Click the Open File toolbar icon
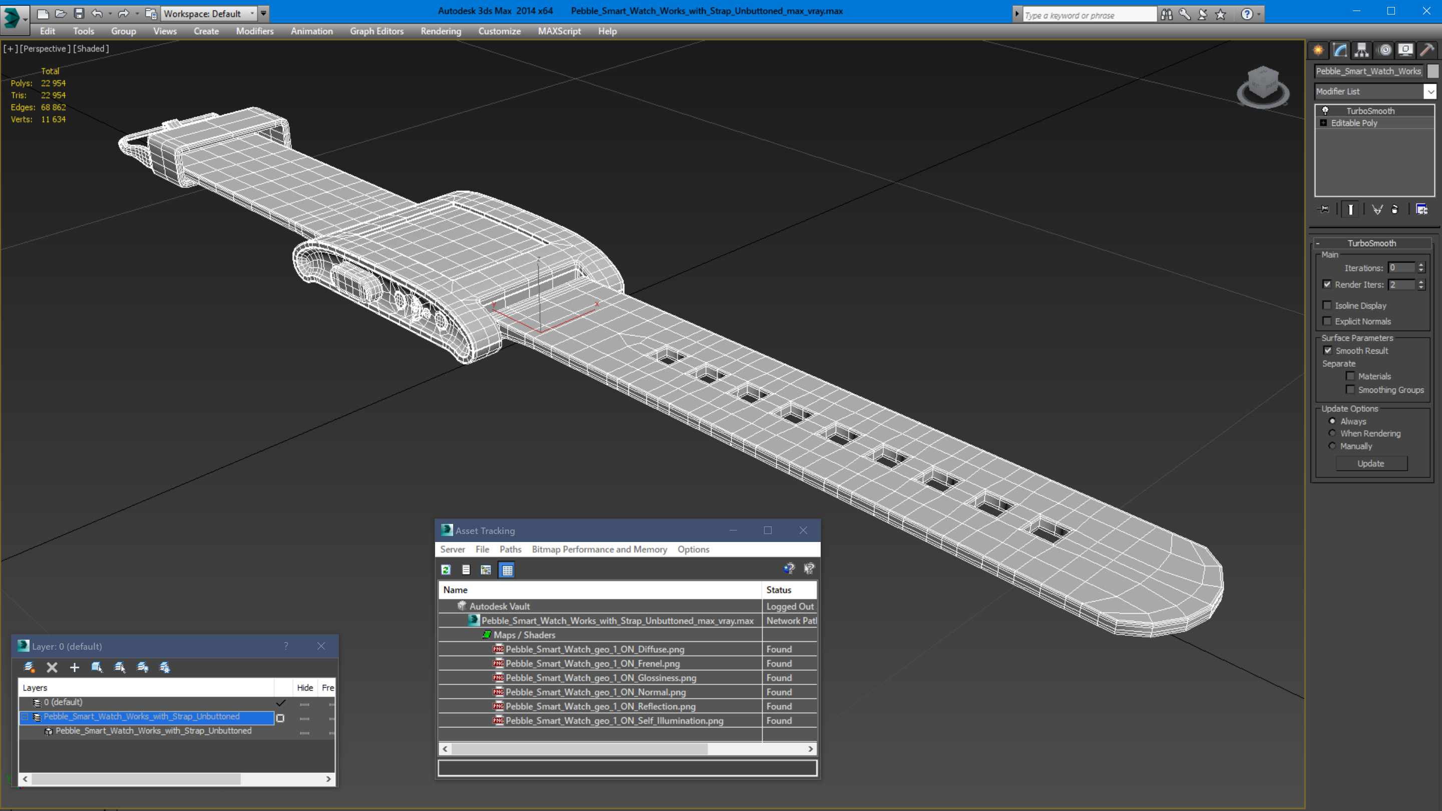 click(61, 14)
